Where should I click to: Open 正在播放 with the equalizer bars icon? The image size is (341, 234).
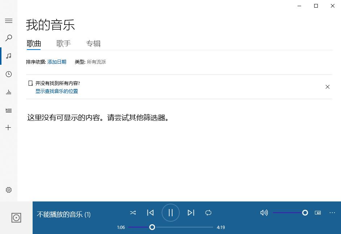(8, 92)
